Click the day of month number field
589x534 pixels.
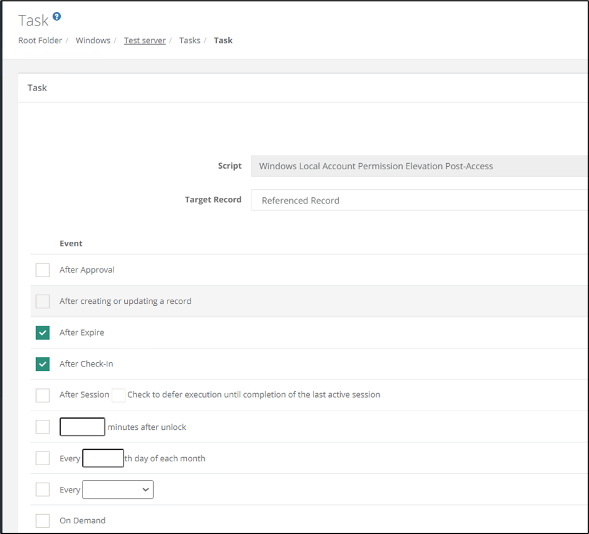click(103, 458)
